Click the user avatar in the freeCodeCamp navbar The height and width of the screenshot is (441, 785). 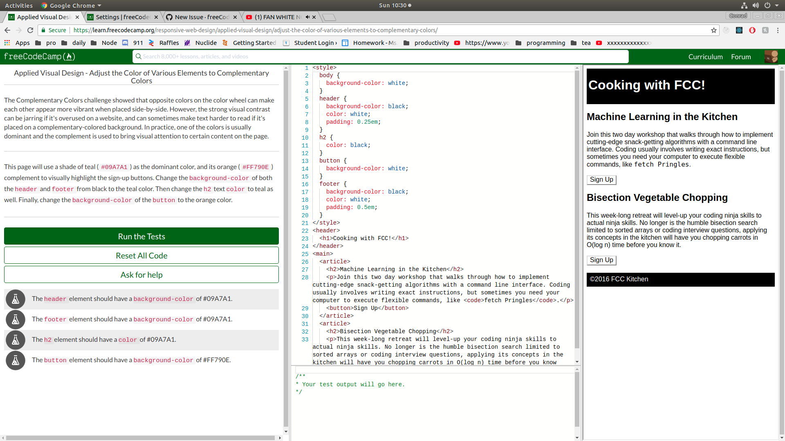[x=771, y=57]
